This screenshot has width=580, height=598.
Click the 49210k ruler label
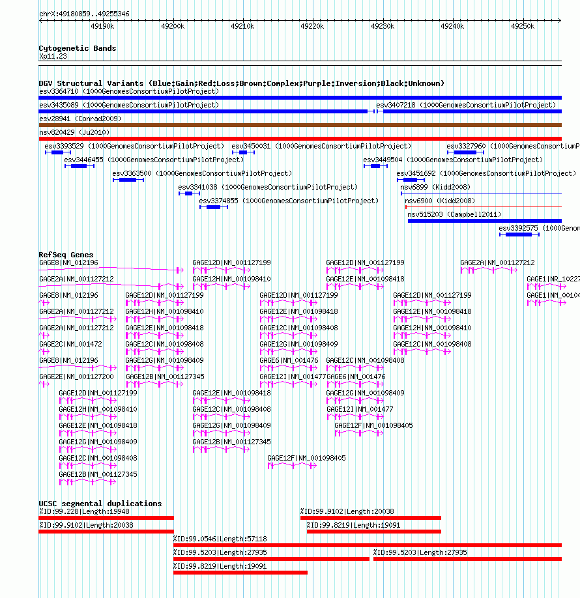coord(242,26)
